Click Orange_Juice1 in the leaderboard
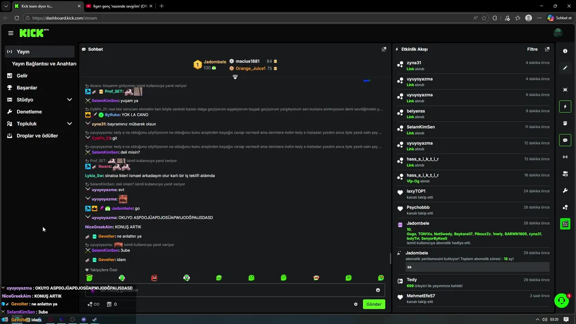576x324 pixels. (250, 68)
